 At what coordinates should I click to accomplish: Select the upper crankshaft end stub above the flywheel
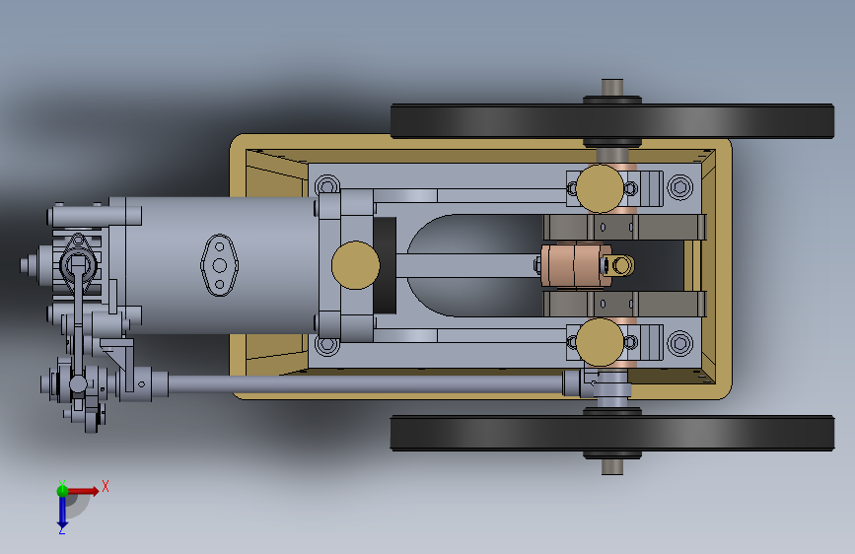pos(611,88)
